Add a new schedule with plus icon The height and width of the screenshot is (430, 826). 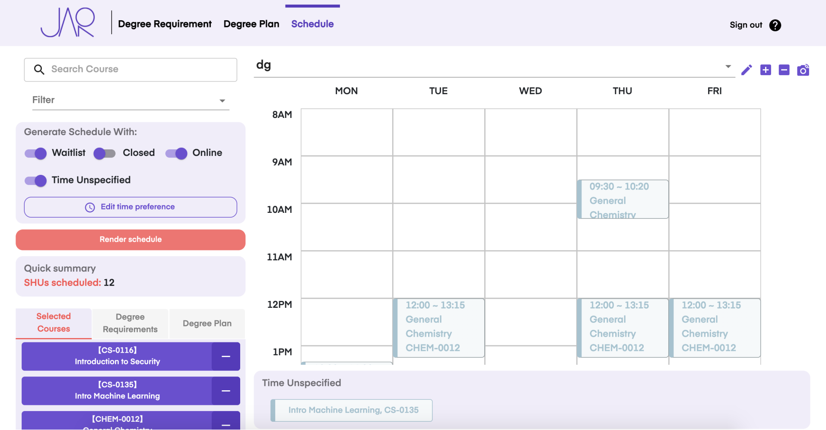click(766, 70)
